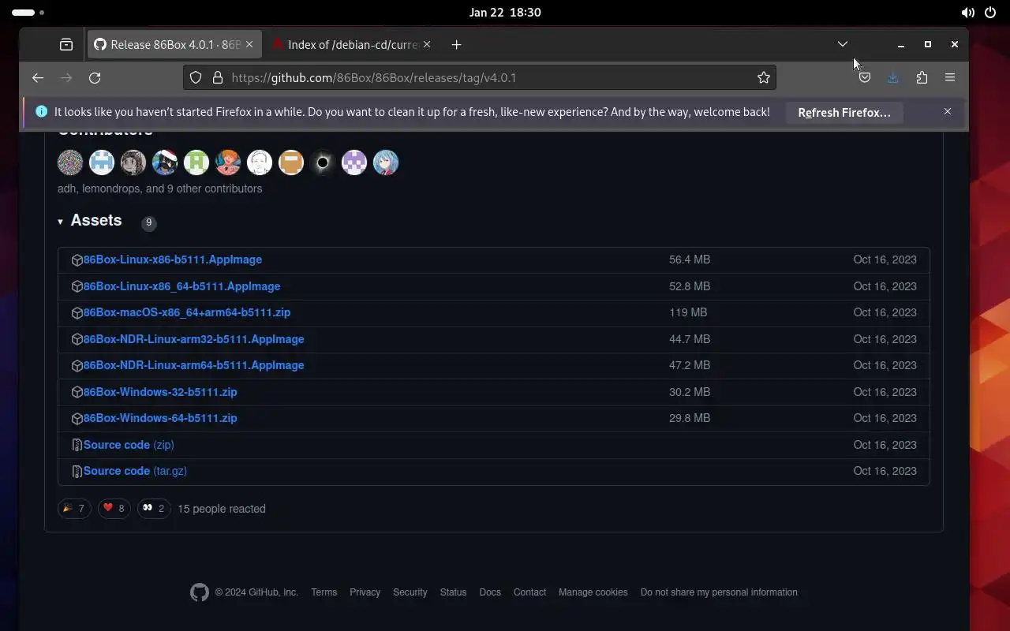Click the padlock site info icon
The width and height of the screenshot is (1010, 631).
click(218, 77)
